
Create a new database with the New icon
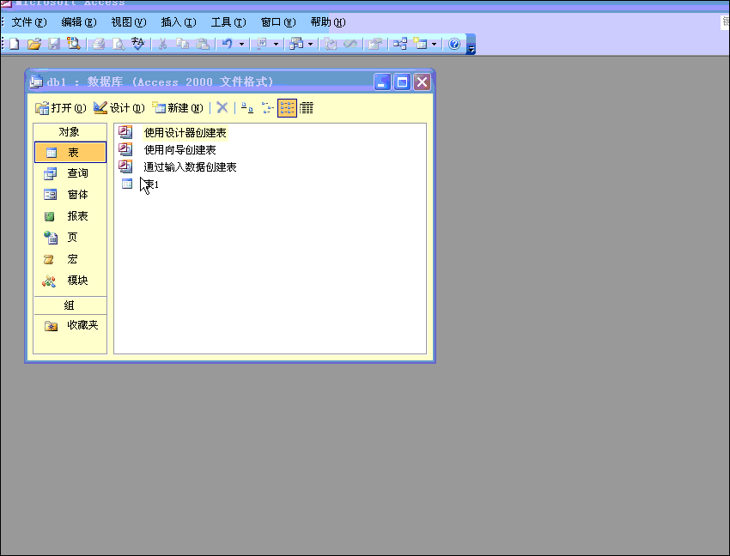tap(15, 45)
